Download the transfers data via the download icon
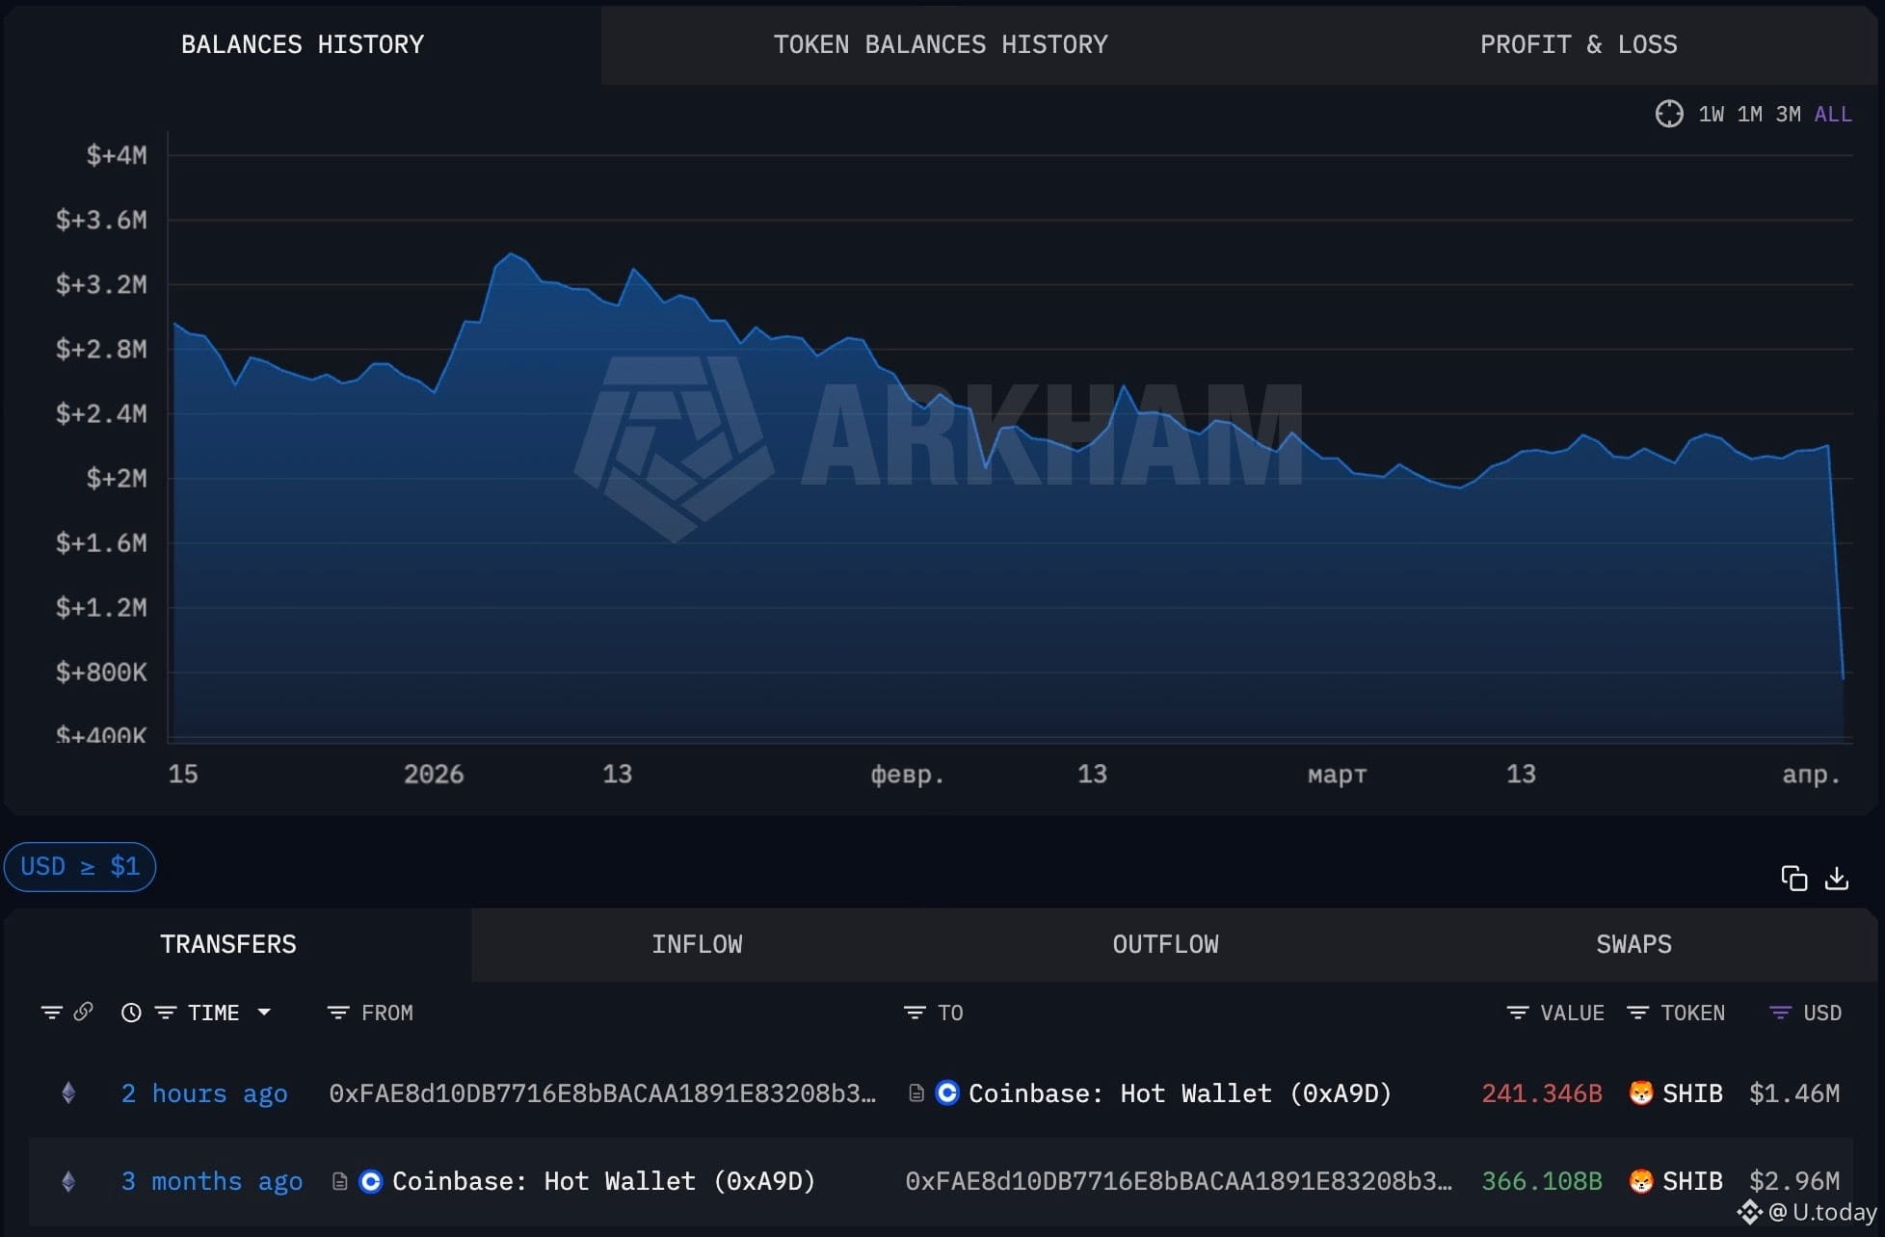1885x1237 pixels. click(1837, 878)
